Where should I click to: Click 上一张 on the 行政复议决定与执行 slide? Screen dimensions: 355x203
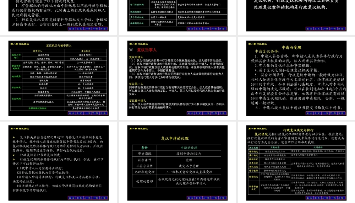point(325,198)
